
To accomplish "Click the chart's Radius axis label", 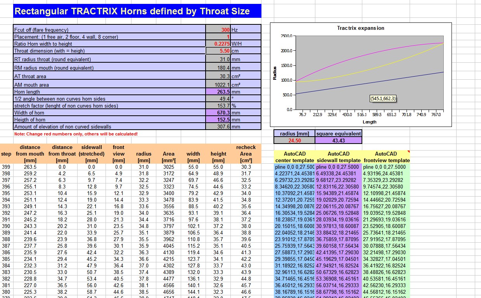I will pos(275,72).
